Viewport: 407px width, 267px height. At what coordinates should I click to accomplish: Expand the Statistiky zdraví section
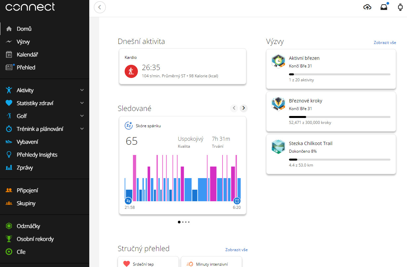pos(82,103)
